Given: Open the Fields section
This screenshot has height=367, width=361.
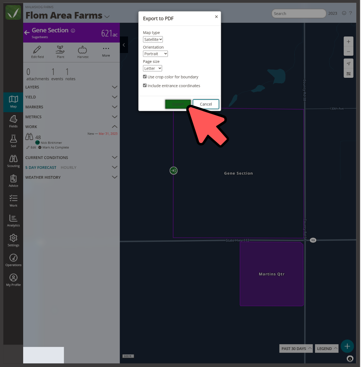Looking at the screenshot, I should [x=13, y=121].
